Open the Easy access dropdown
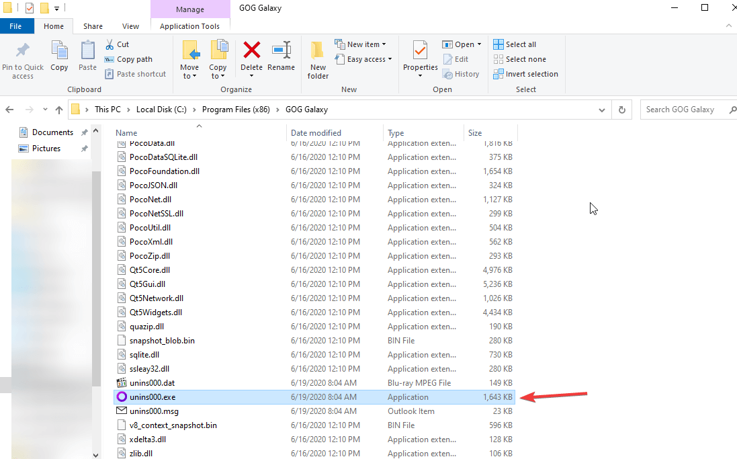The width and height of the screenshot is (737, 459). tap(363, 59)
